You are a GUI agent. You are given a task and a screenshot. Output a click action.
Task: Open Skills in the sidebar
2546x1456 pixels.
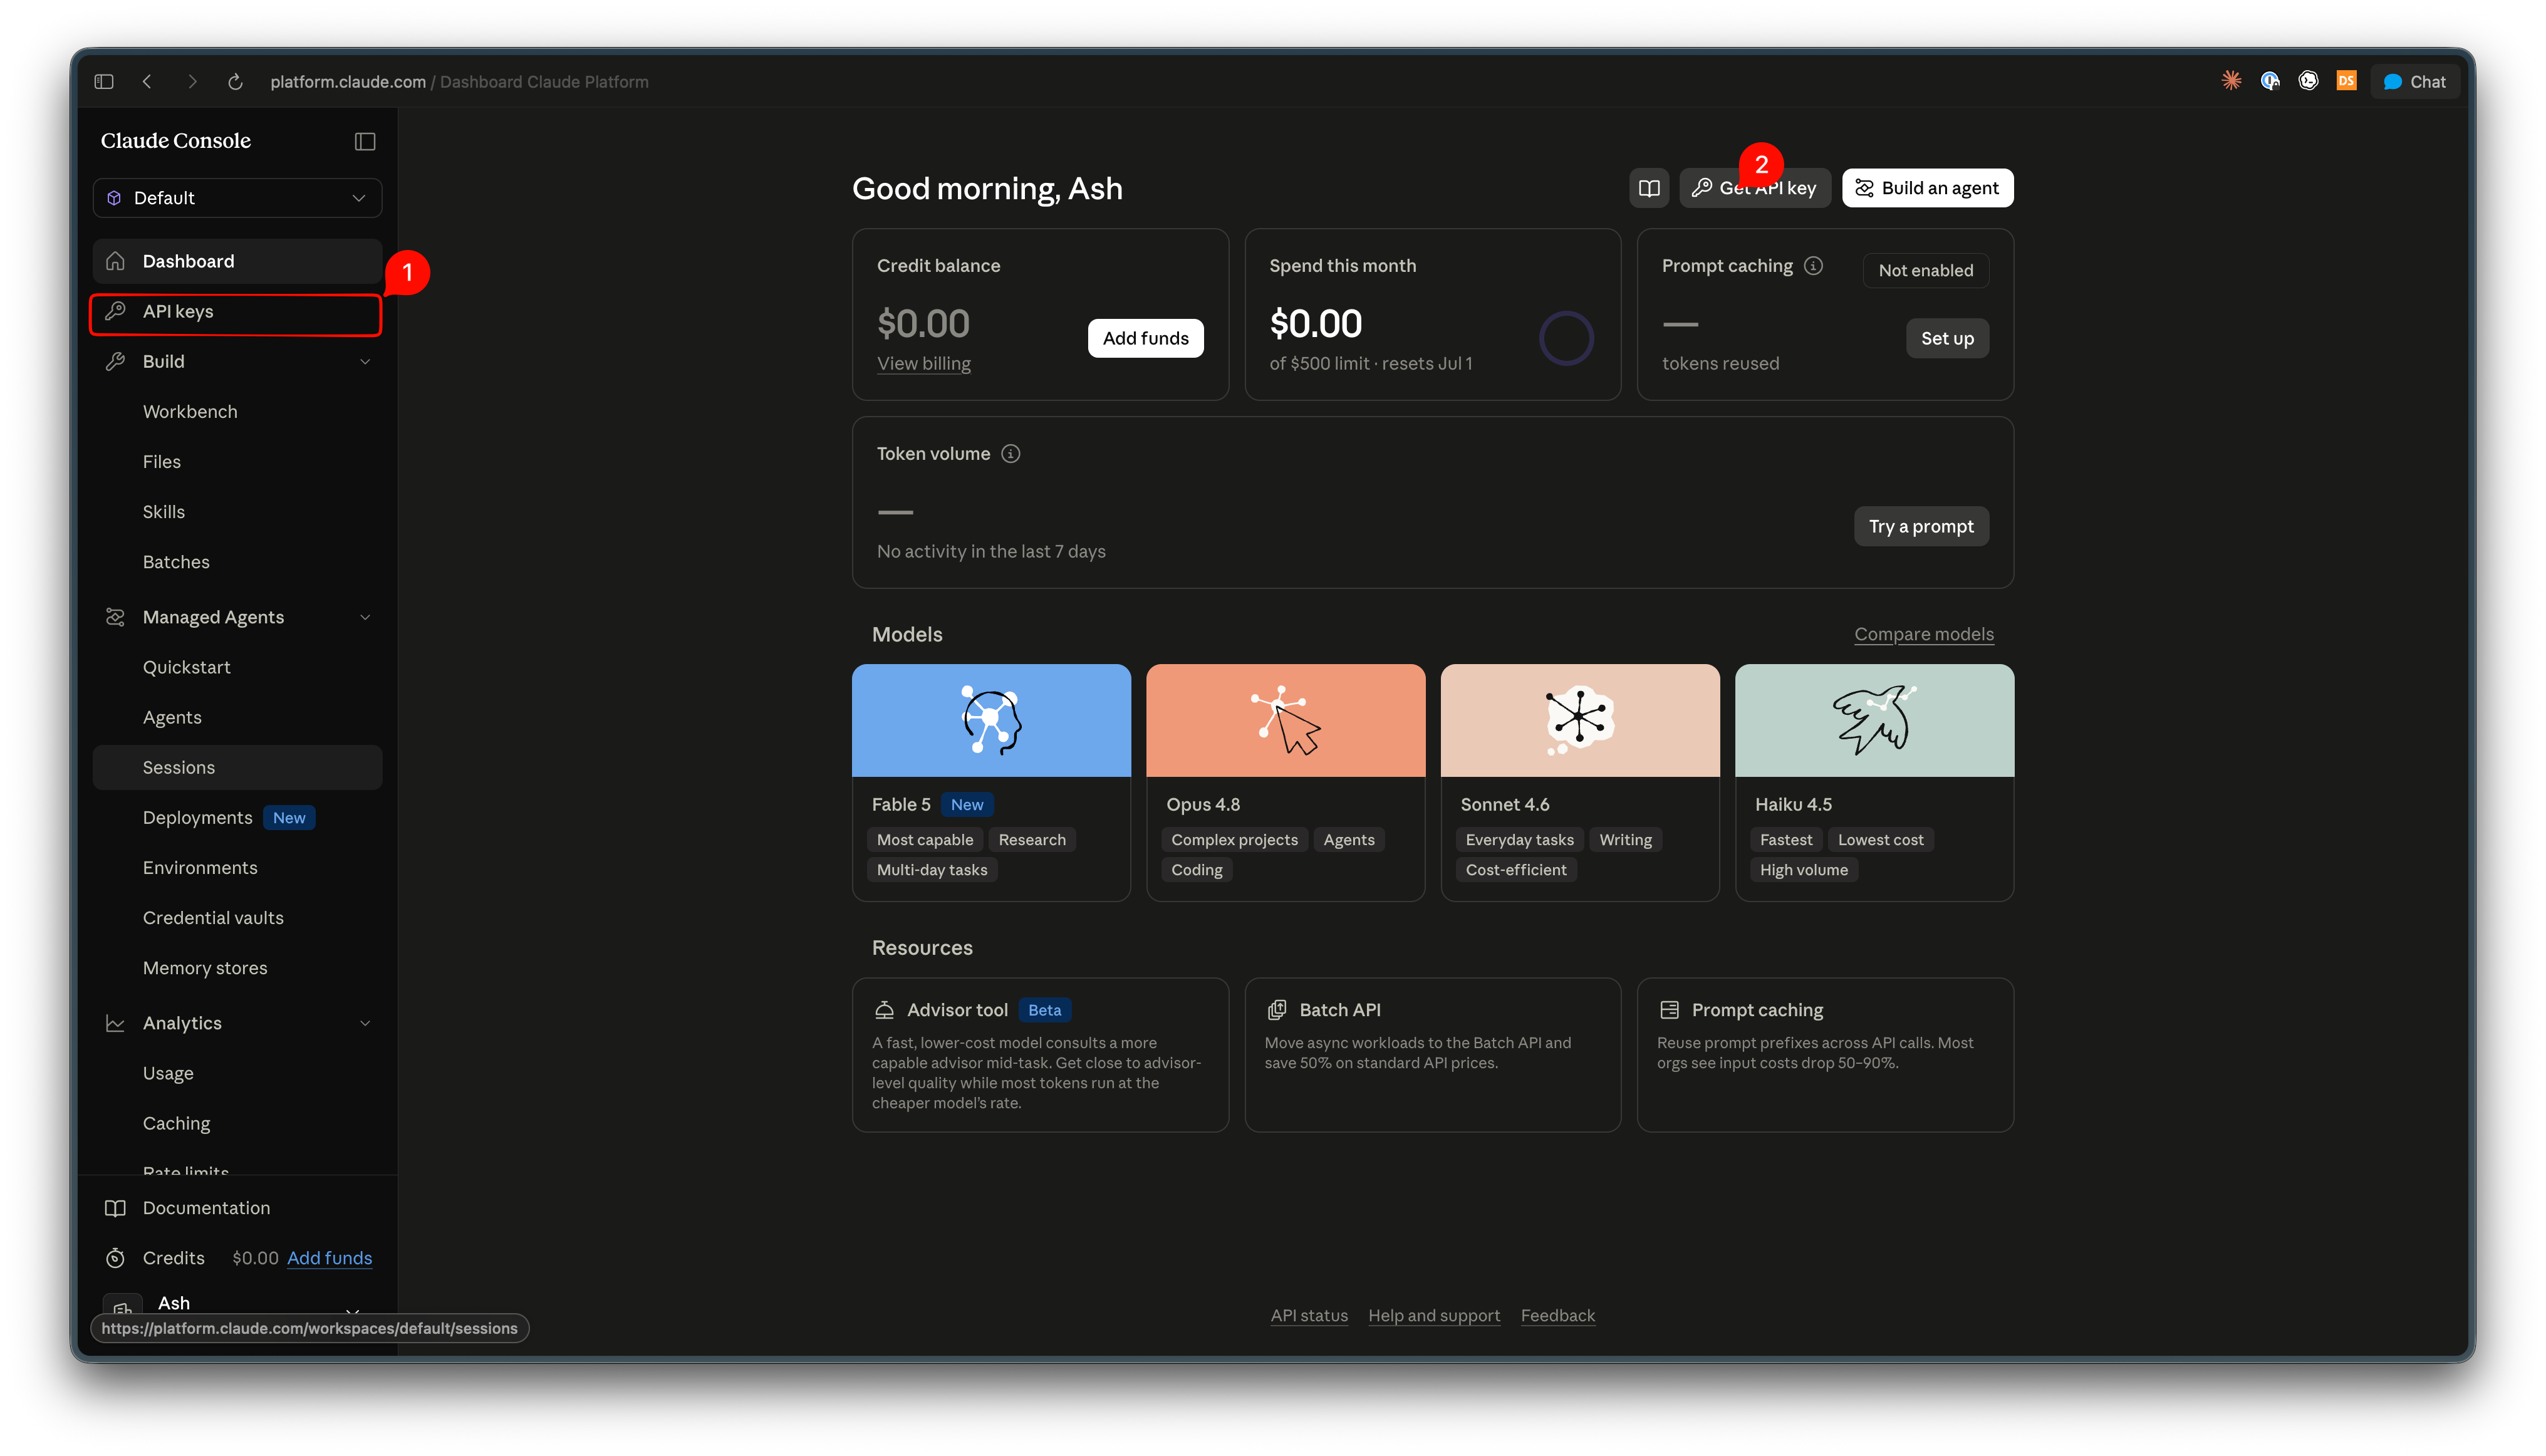[164, 512]
